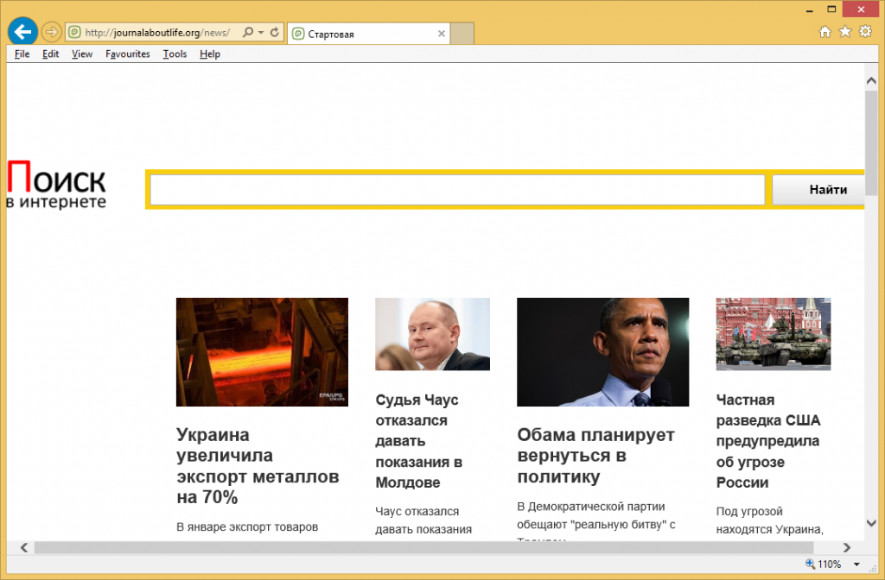This screenshot has height=580, width=885.
Task: Click the browser Forward arrow button
Action: pyautogui.click(x=51, y=33)
